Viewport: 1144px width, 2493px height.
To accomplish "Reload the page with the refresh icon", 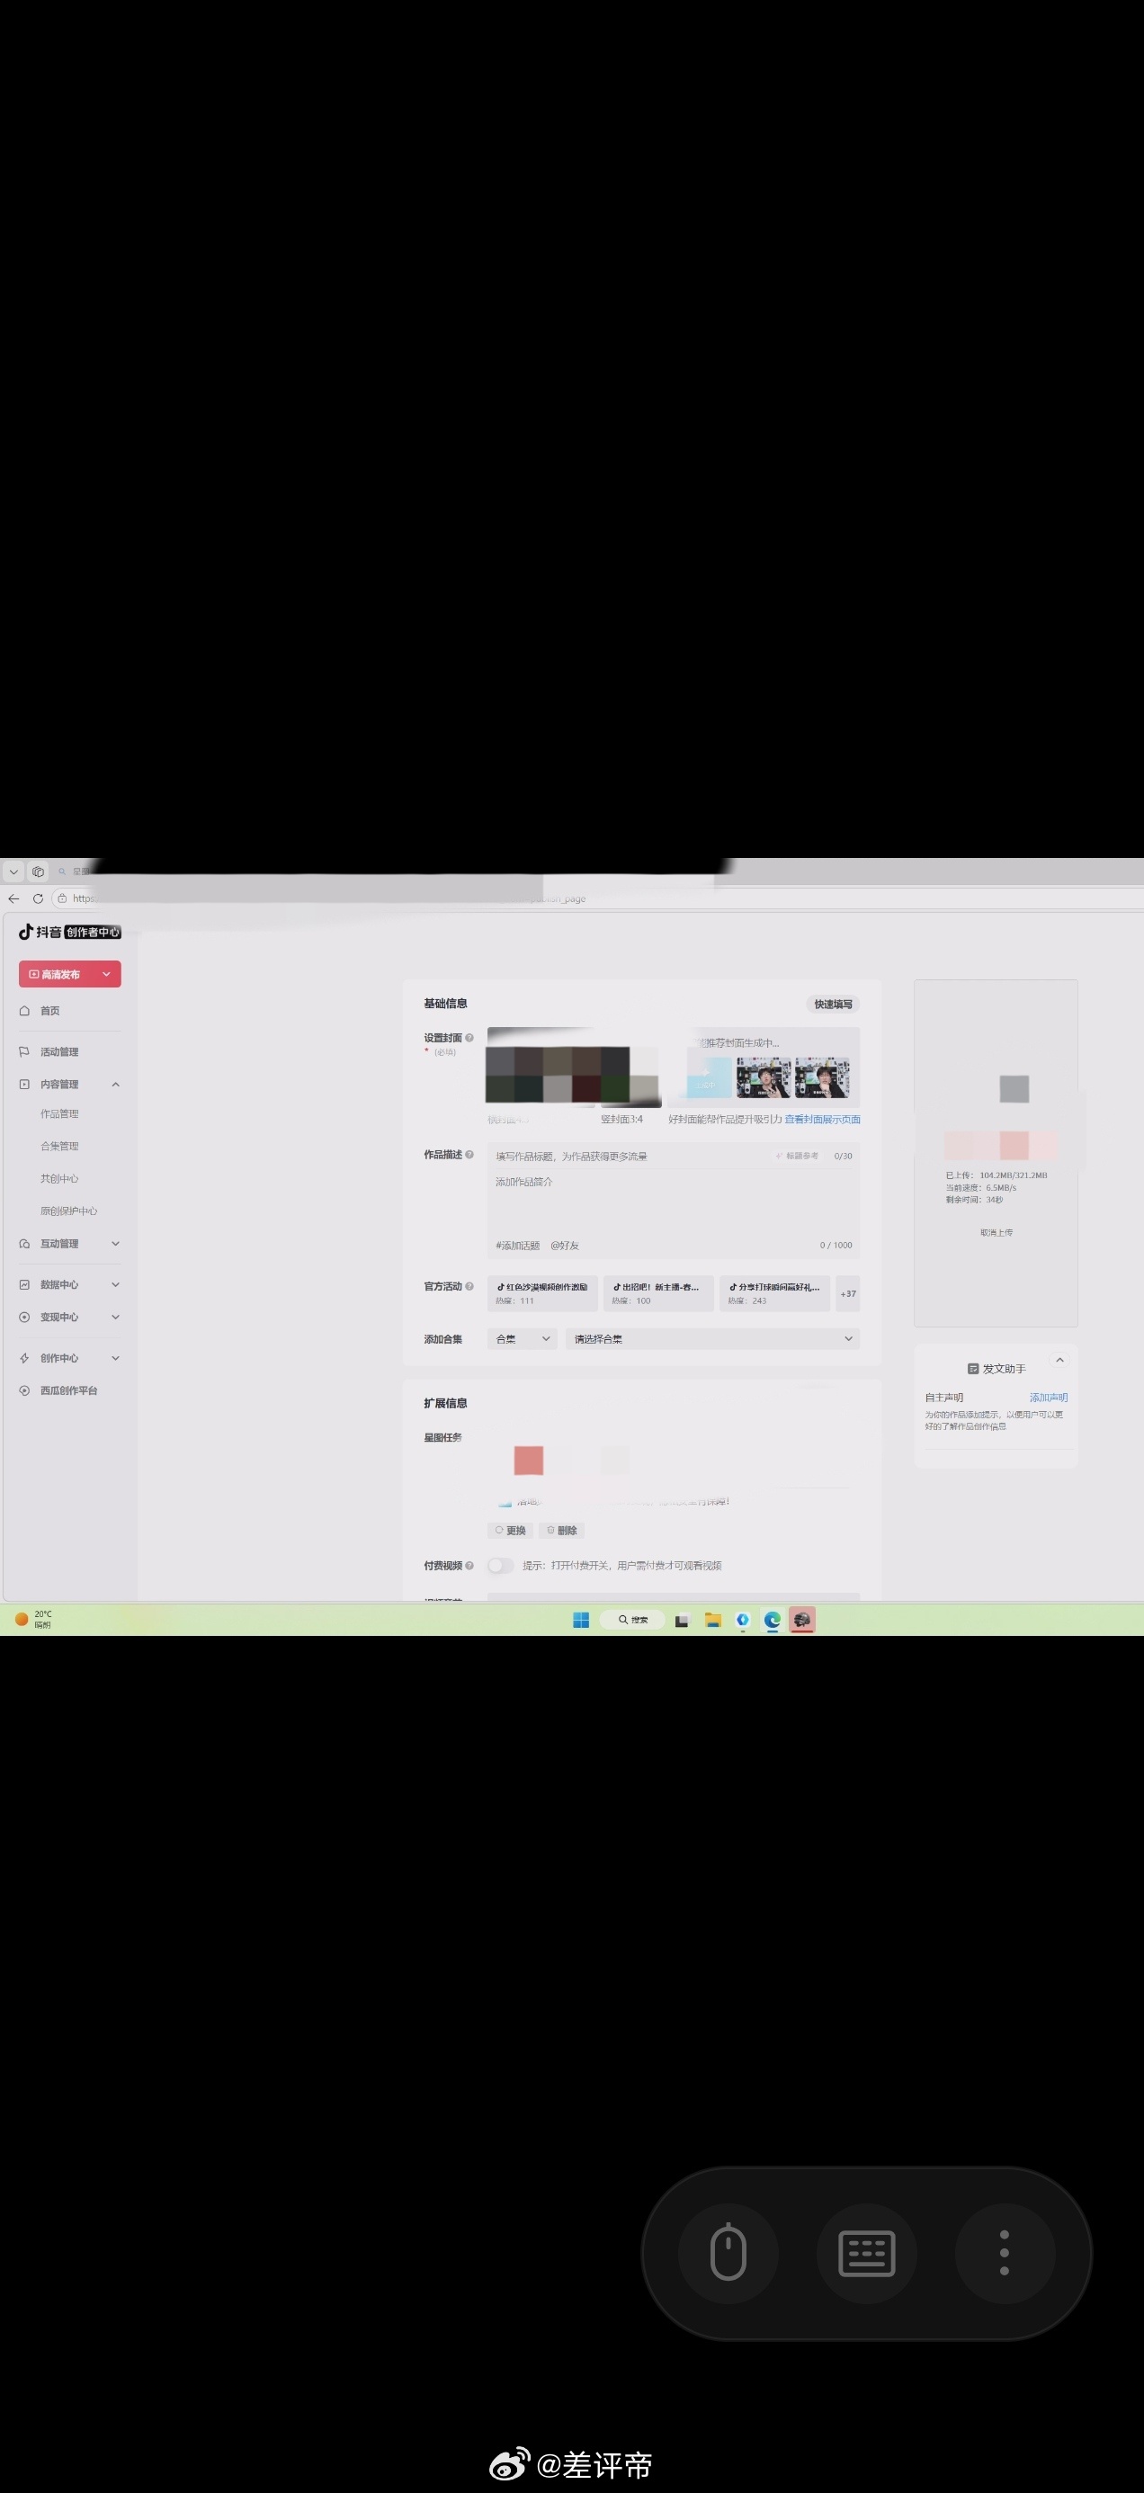I will (38, 898).
